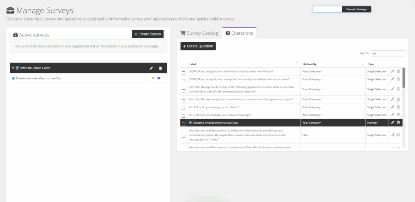This screenshot has height=202, width=415.
Task: Remove Domain's Annual Infrastructure Cost from survey
Action: 153,78
